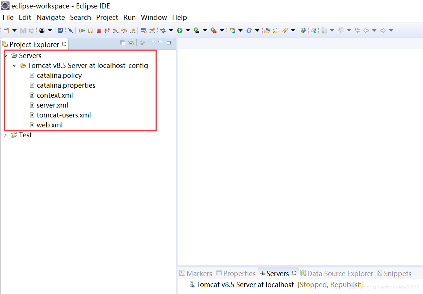Click the yellow Suspend debug icon

click(90, 30)
